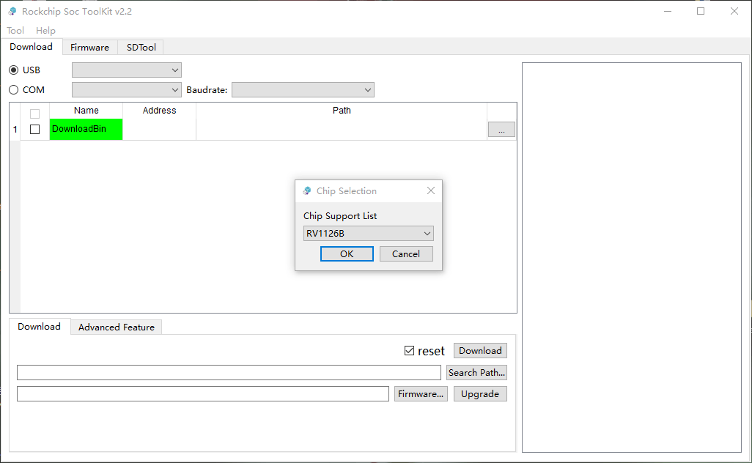Switch to the SDTool tab
The width and height of the screenshot is (752, 463).
141,48
